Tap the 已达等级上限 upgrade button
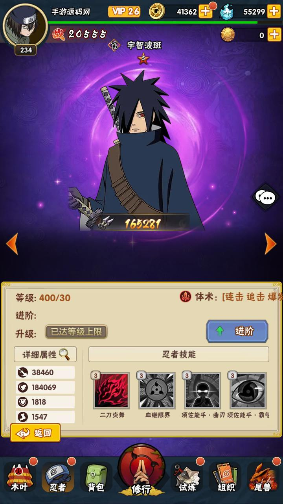Viewport: 283px width, 504px height. [x=76, y=332]
